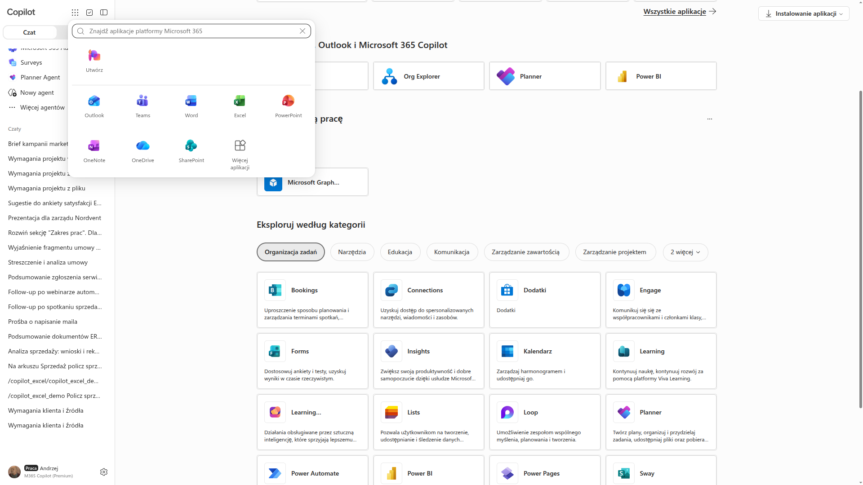Go to Wszystkie aplikacje link

(x=680, y=12)
